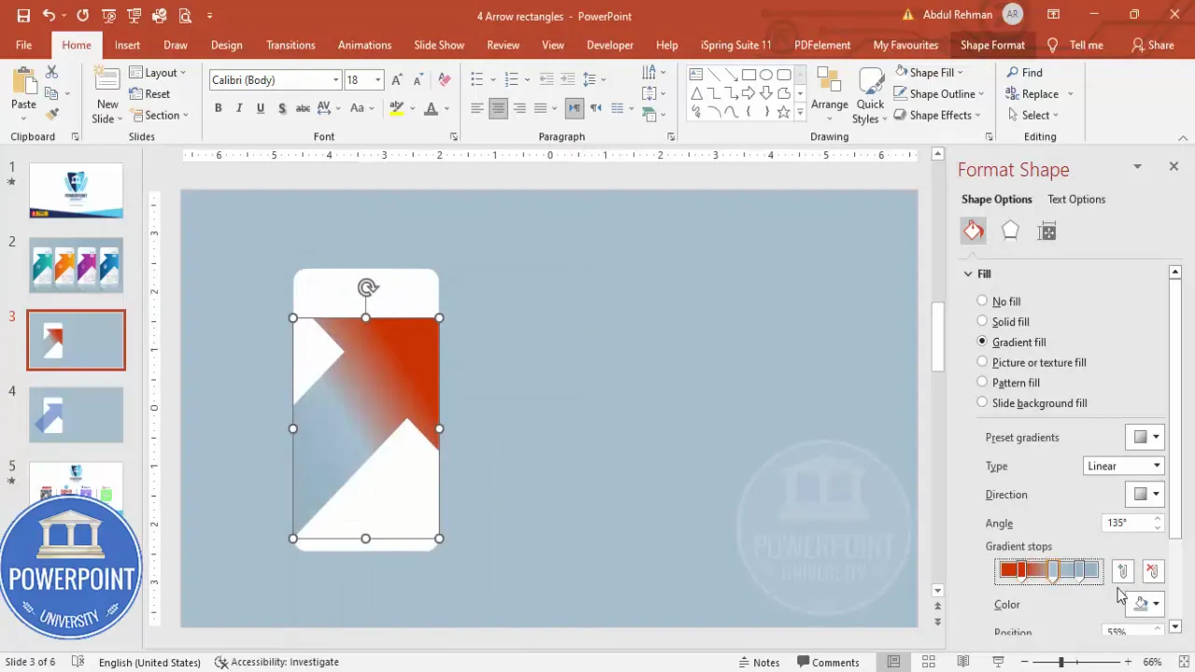Switch to the Transitions tab
The image size is (1195, 672).
click(290, 45)
